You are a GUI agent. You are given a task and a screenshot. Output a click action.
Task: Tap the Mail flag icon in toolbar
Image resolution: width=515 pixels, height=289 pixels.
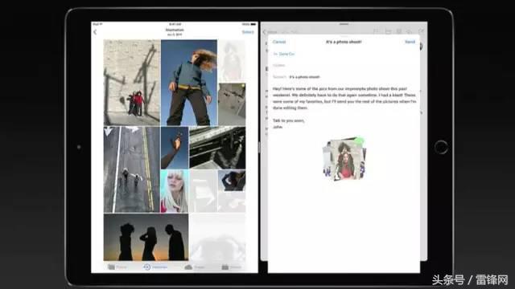[376, 32]
